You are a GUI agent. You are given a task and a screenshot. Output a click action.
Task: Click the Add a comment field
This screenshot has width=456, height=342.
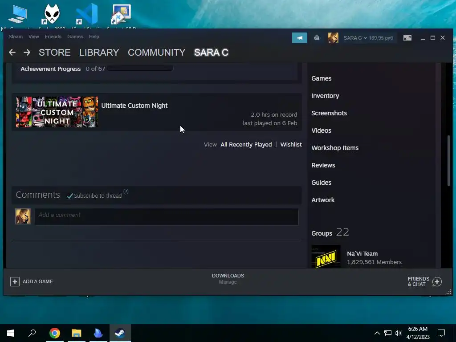(167, 217)
